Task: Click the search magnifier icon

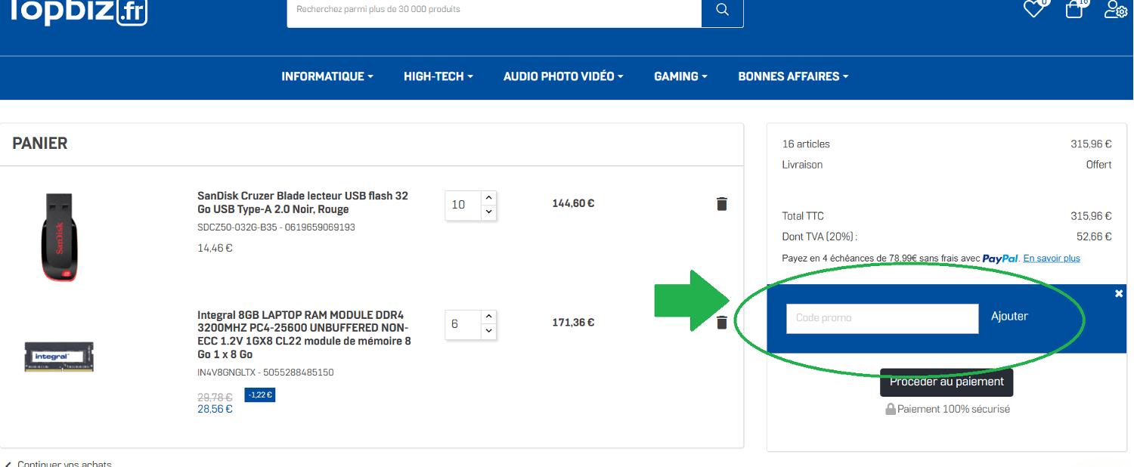Action: point(722,10)
